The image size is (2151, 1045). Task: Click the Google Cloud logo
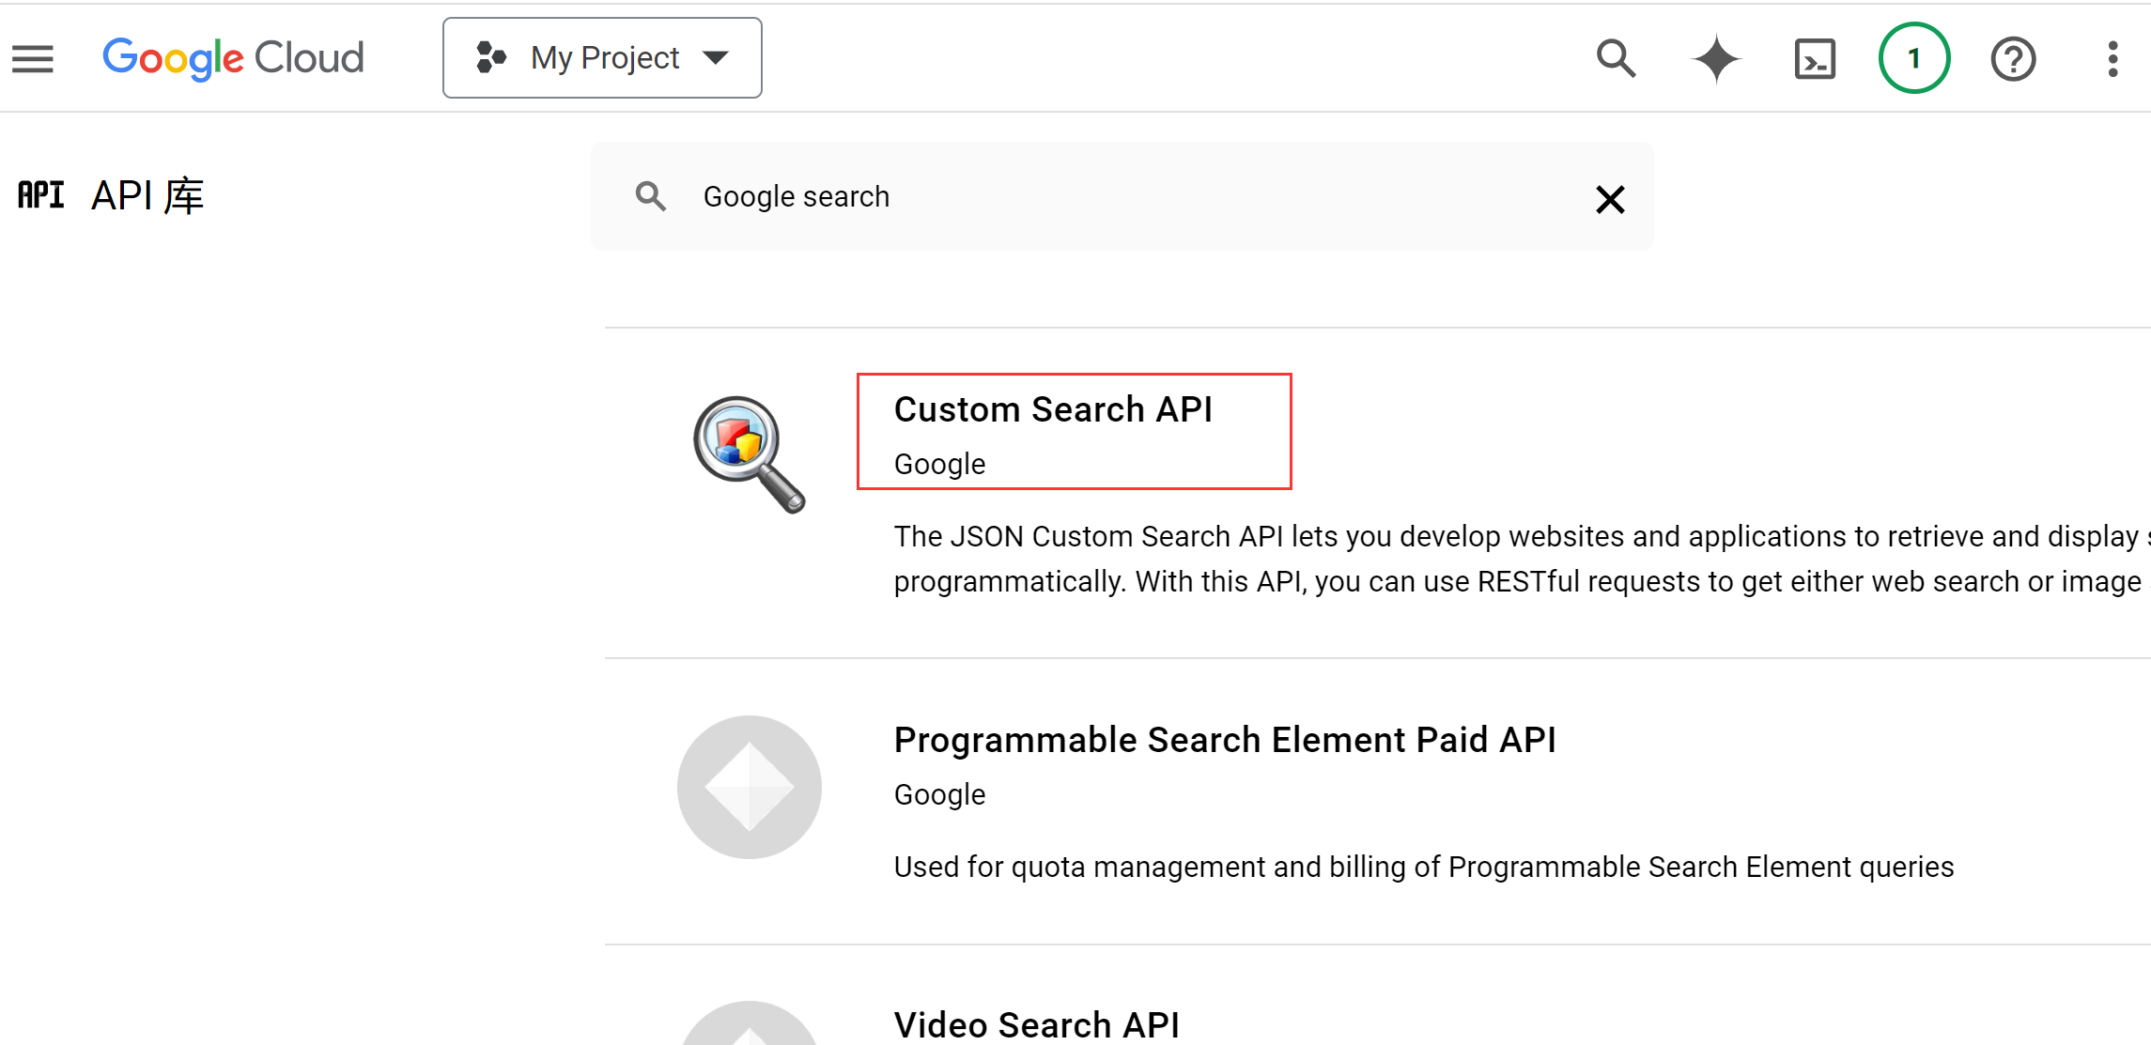[x=233, y=58]
